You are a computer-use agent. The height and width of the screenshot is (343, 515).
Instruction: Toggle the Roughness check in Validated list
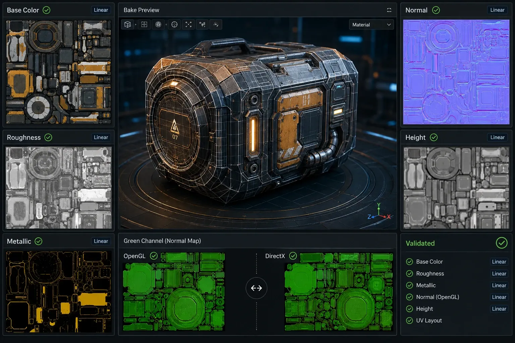[x=409, y=274]
